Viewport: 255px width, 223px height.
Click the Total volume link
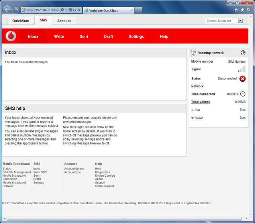(201, 102)
